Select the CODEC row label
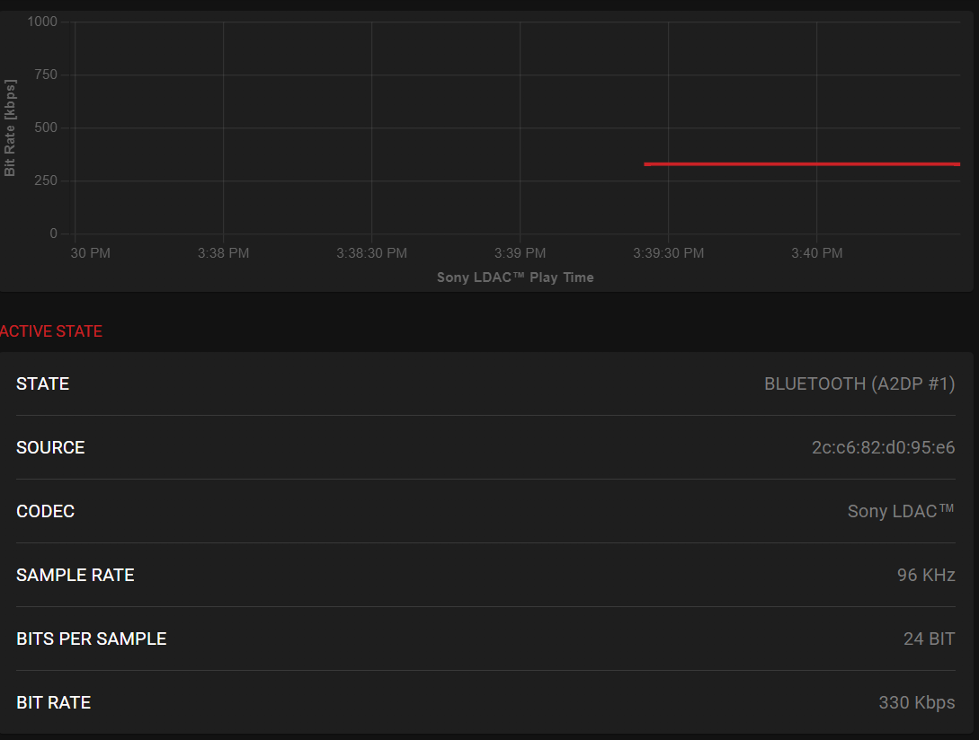Image resolution: width=979 pixels, height=740 pixels. [x=45, y=512]
